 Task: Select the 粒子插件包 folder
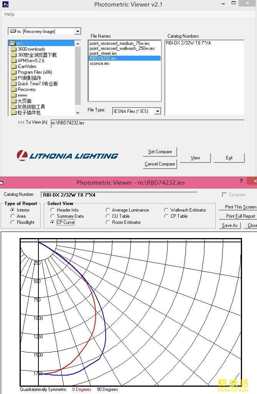tap(29, 113)
